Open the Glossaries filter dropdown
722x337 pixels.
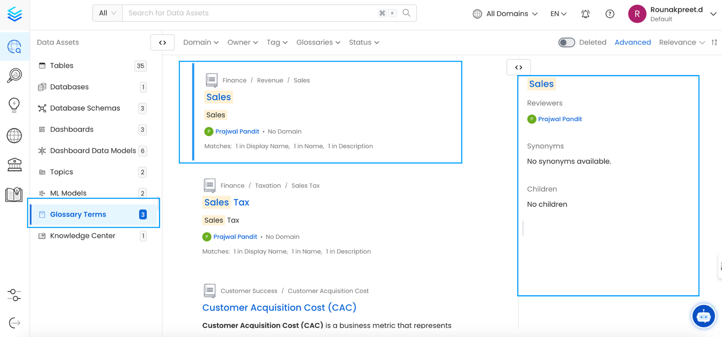coord(318,43)
